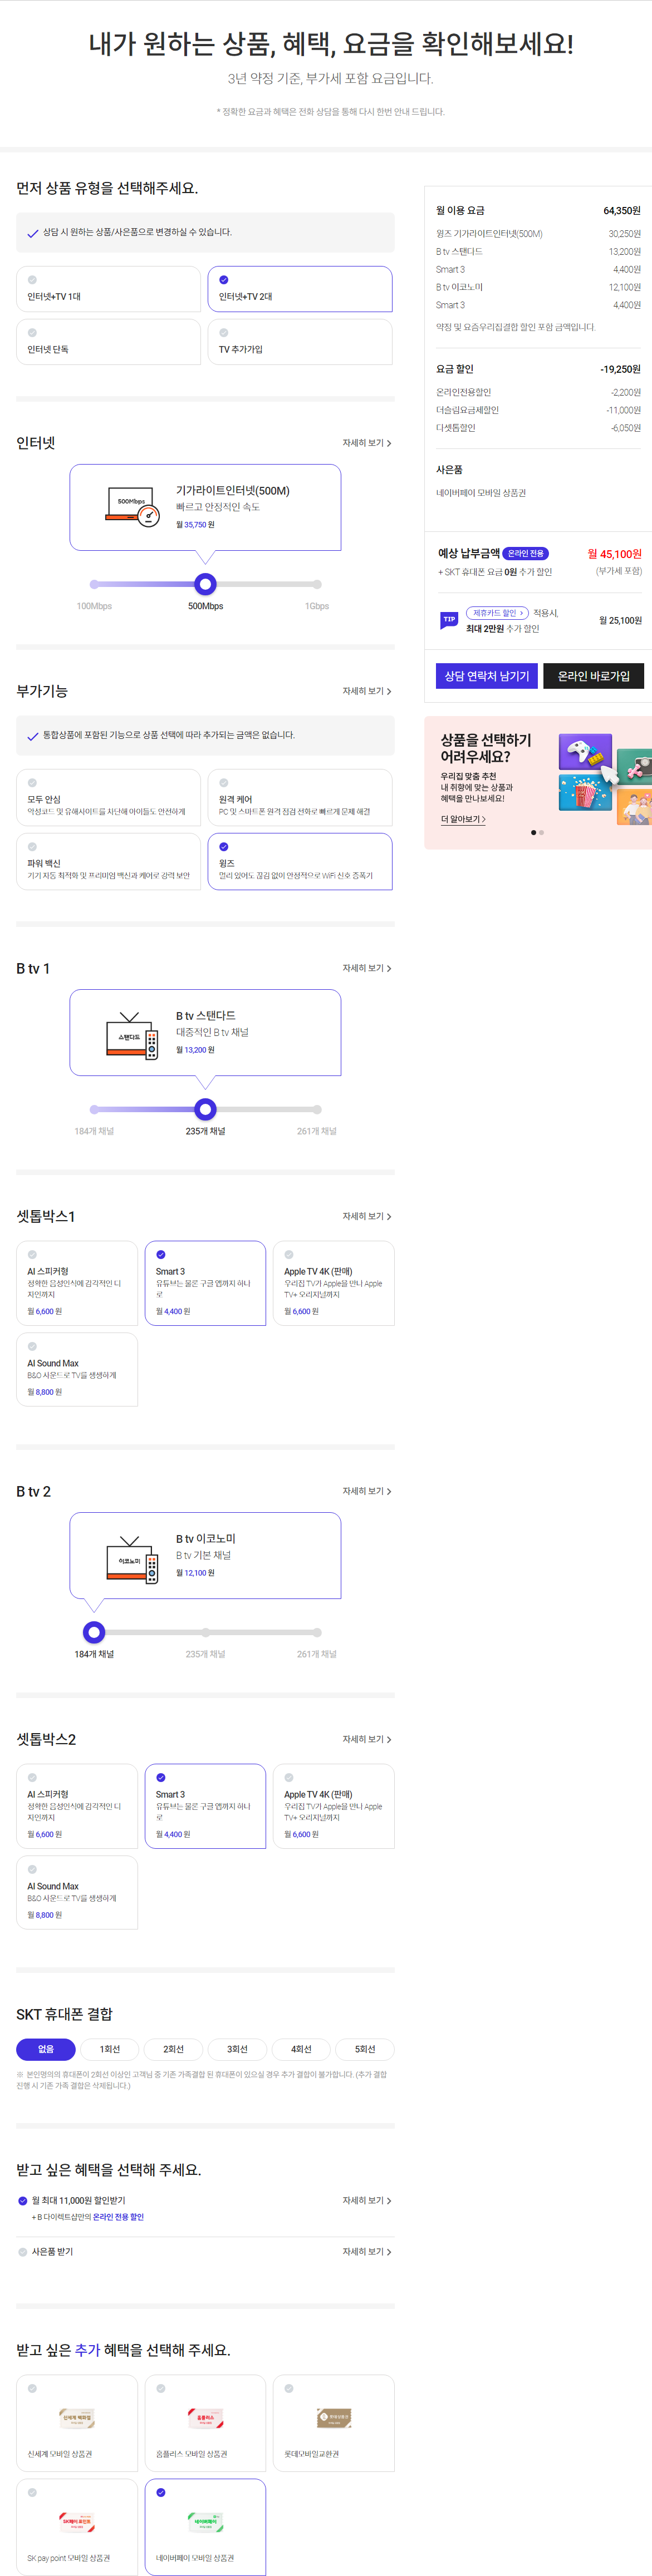Choose 홈플러스 모바일 상품권 gift card
This screenshot has width=652, height=2576.
pyautogui.click(x=205, y=2422)
